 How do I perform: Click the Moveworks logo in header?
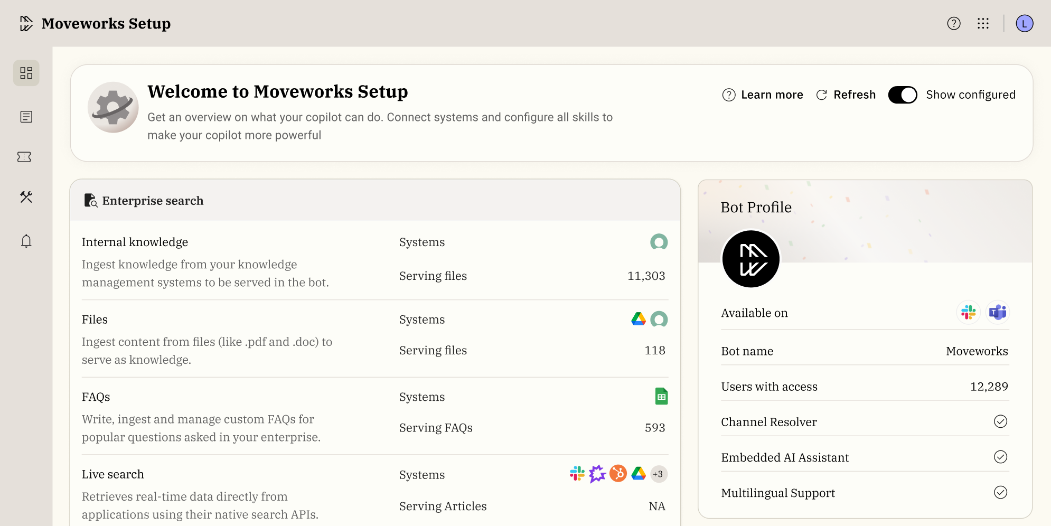26,23
